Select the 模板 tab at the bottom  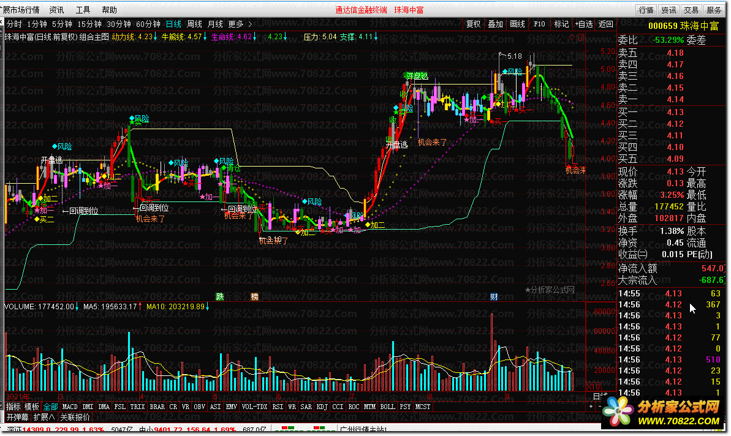tap(32, 407)
